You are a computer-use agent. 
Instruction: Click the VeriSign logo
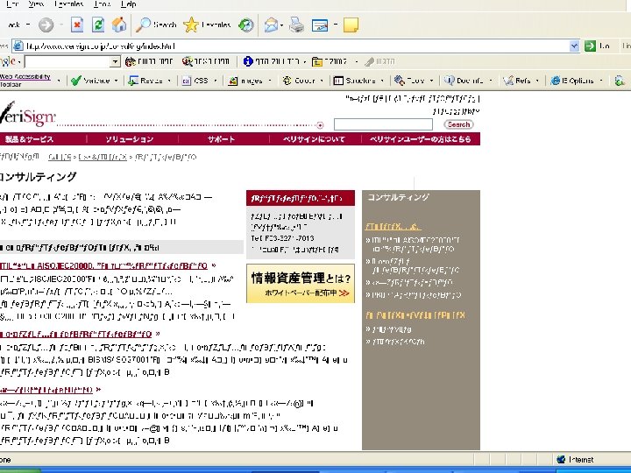[x=27, y=114]
